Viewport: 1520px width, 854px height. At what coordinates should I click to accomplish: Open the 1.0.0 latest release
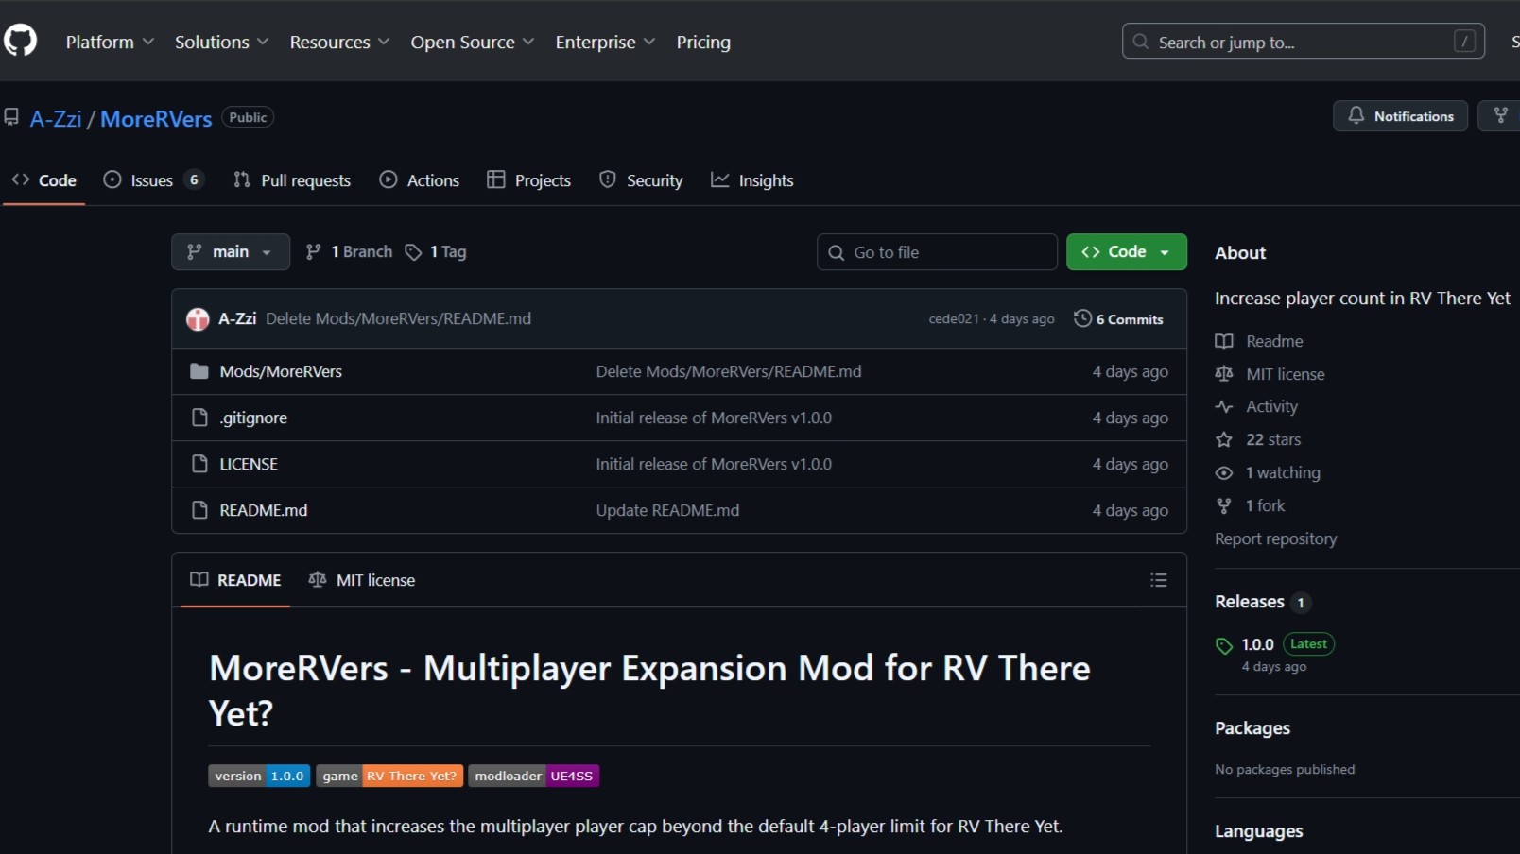coord(1257,644)
